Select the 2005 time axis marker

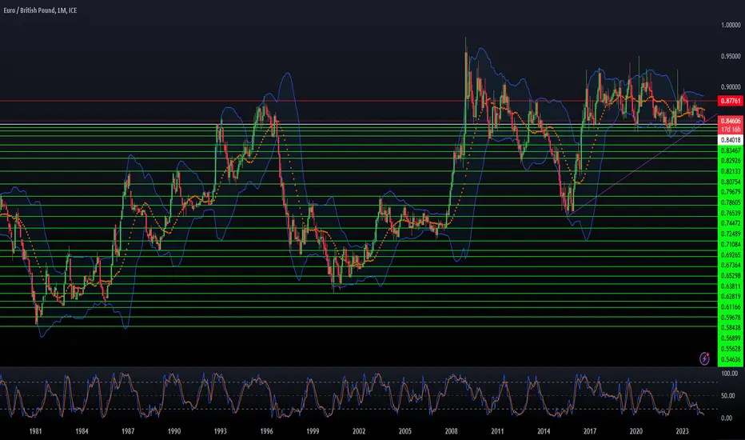[404, 431]
